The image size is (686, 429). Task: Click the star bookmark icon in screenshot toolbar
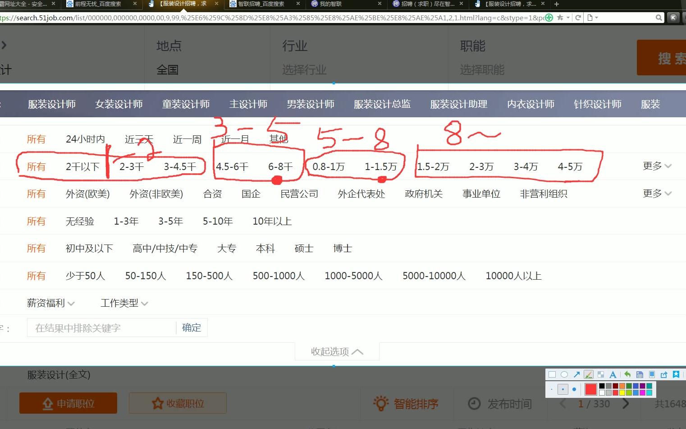676,374
